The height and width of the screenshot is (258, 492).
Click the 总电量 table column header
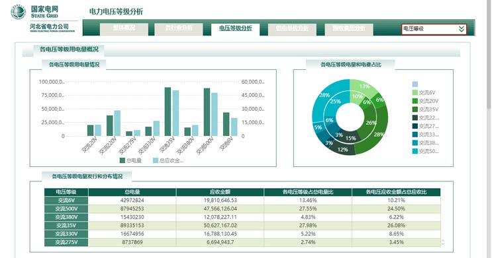(132, 192)
